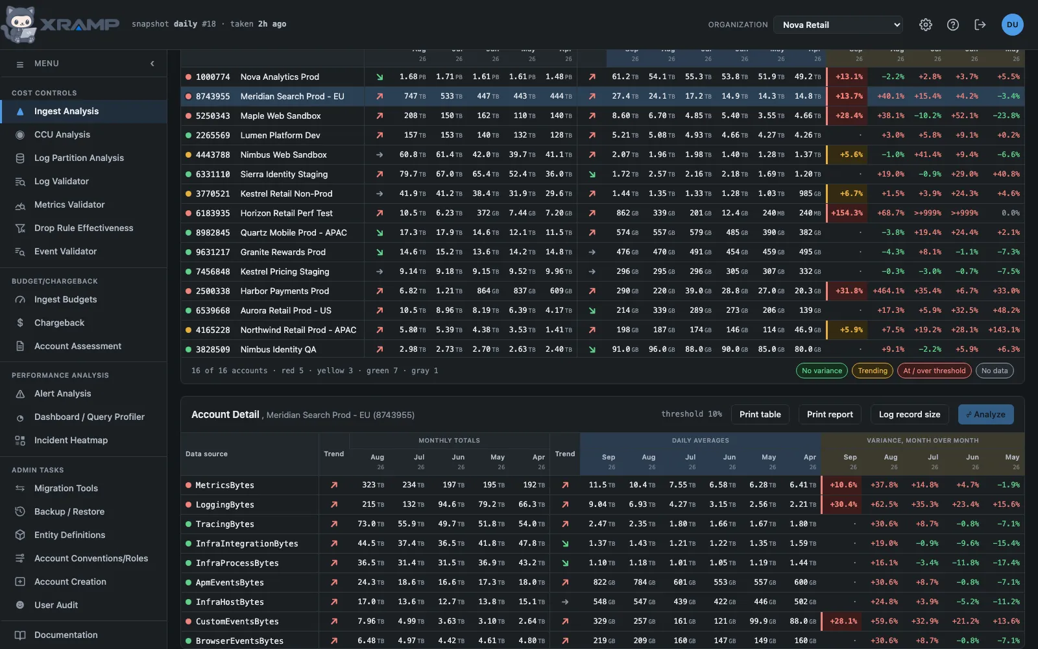Toggle the Trending legend filter
The image size is (1038, 649).
873,371
